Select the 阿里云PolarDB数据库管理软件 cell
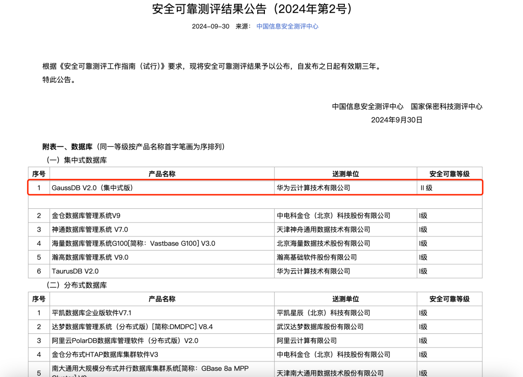The width and height of the screenshot is (523, 377). (162, 341)
